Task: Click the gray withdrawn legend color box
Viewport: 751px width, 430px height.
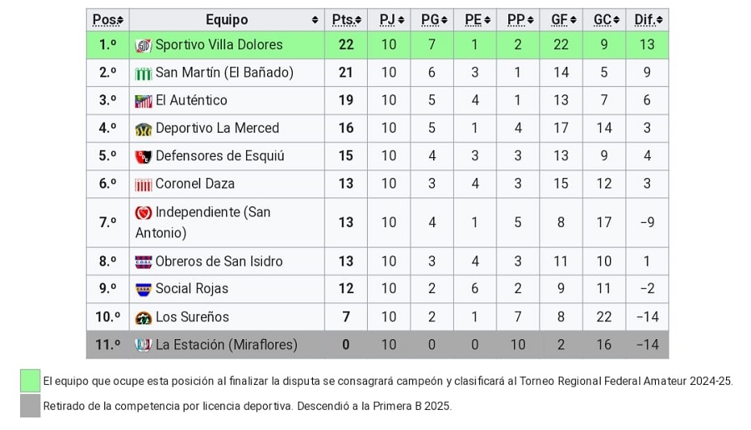Action: [30, 406]
